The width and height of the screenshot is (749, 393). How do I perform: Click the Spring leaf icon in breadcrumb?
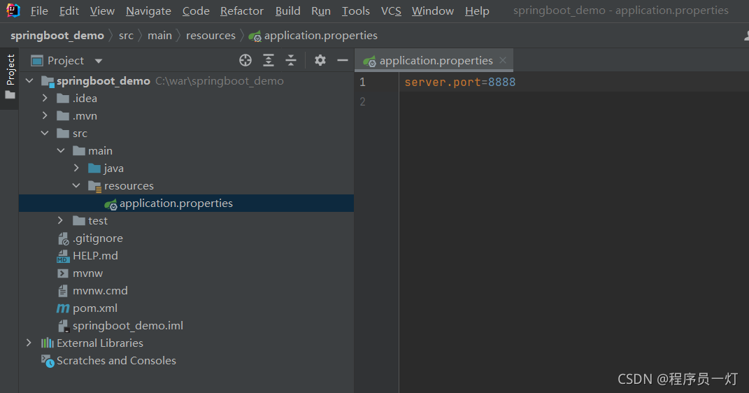click(255, 36)
